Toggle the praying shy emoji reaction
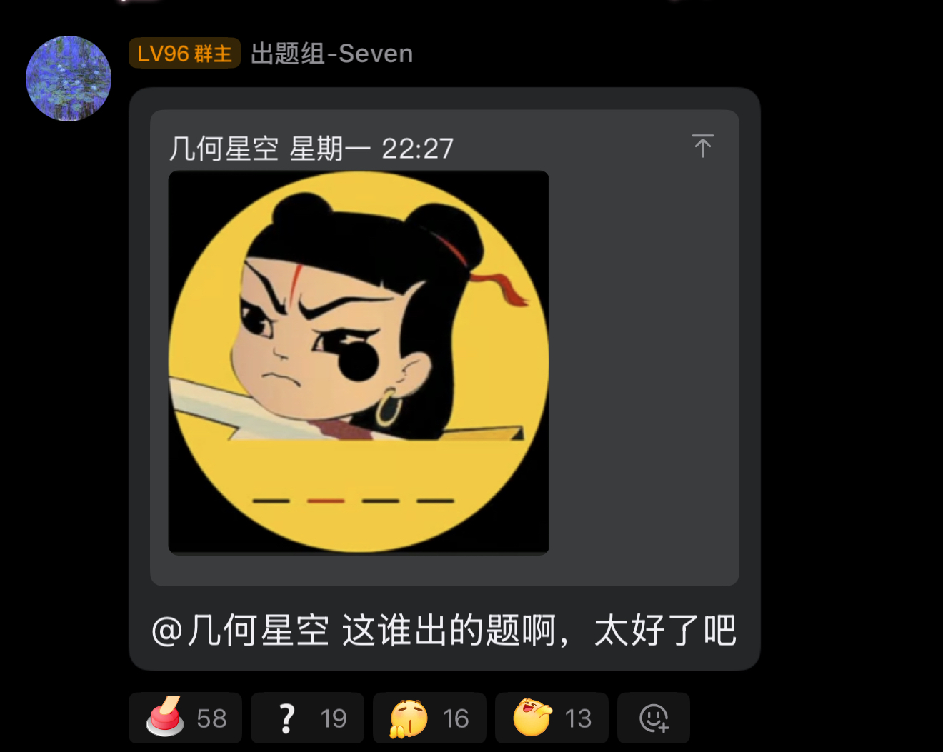This screenshot has height=752, width=943. [429, 718]
